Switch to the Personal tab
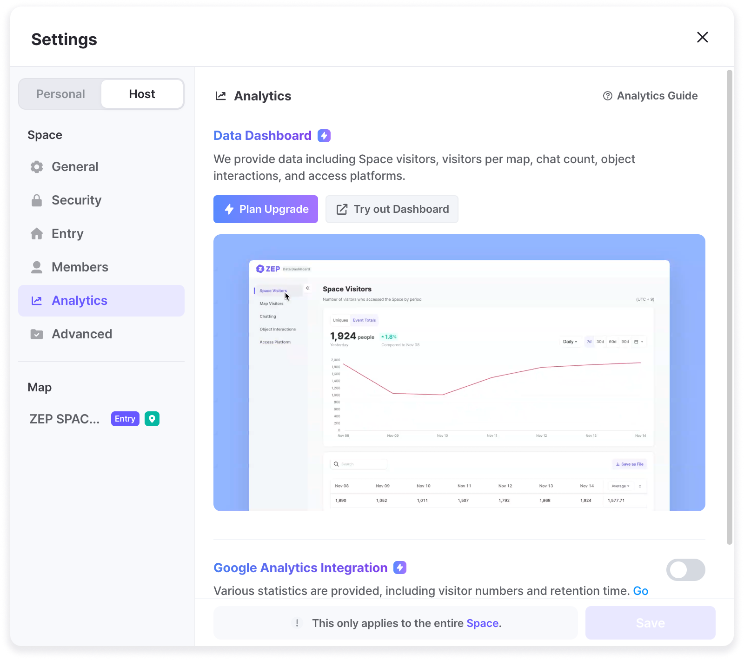The width and height of the screenshot is (744, 660). click(60, 94)
